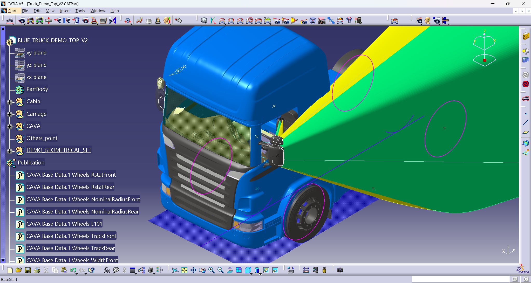The height and width of the screenshot is (283, 531).
Task: Expand the CAVA tree node
Action: (x=10, y=126)
